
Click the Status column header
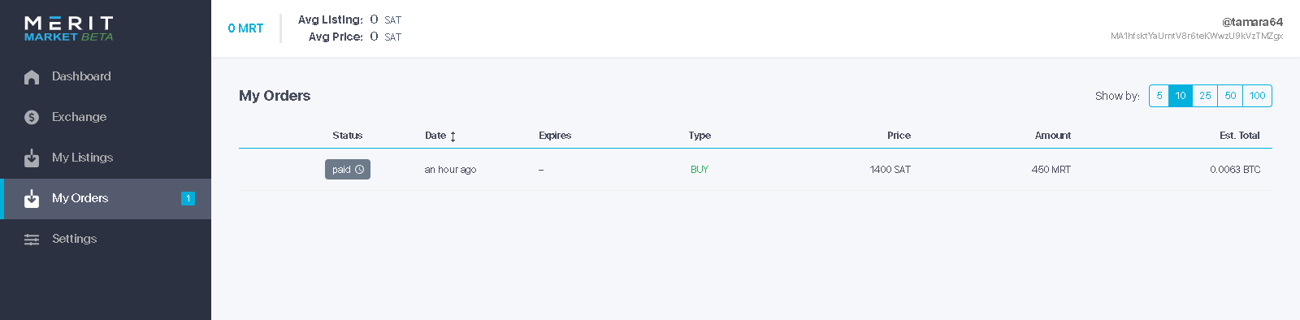coord(347,136)
